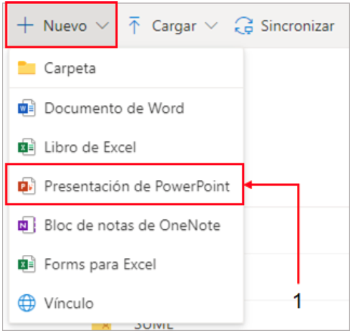The height and width of the screenshot is (333, 352).
Task: Click the Word document icon
Action: [27, 108]
